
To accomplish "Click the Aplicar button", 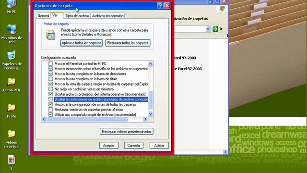I will pyautogui.click(x=159, y=146).
